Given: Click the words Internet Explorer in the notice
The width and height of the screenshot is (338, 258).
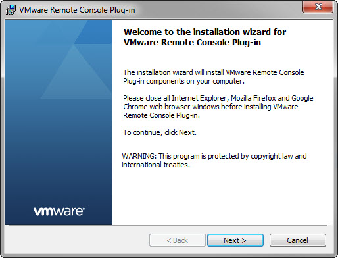Looking at the screenshot, I should point(199,98).
